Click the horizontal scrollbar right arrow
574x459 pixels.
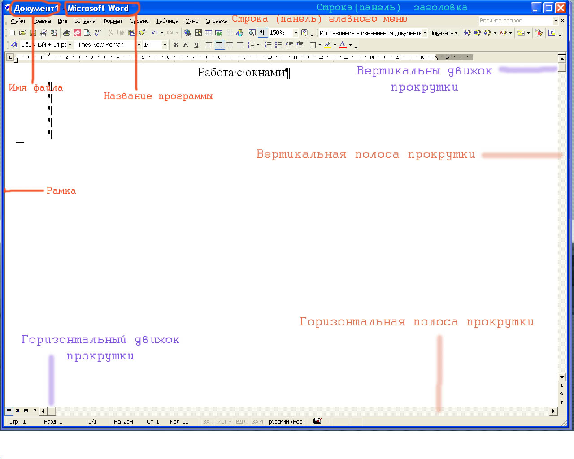553,411
